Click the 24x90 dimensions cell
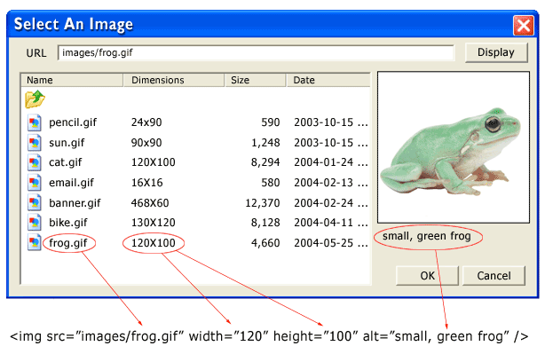This screenshot has height=354, width=545. click(x=146, y=122)
